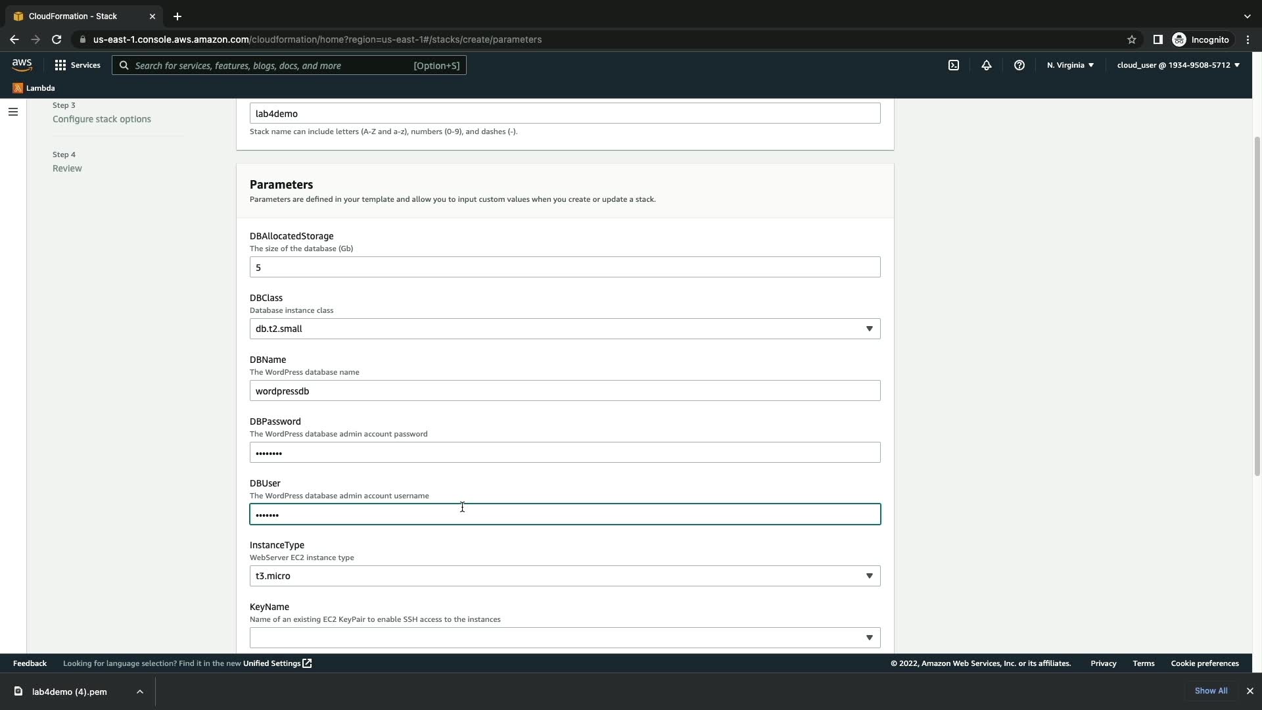Screen dimensions: 1262x710
Task: Open the N. Virginia region selector
Action: tap(1070, 65)
